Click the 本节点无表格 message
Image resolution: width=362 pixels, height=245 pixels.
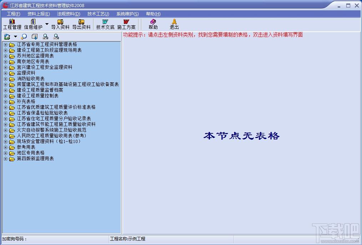click(241, 136)
